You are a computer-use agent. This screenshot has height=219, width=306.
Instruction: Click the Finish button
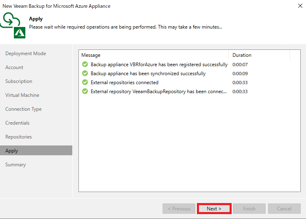249,209
